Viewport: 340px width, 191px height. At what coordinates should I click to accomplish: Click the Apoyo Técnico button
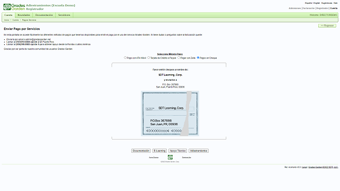click(x=177, y=151)
